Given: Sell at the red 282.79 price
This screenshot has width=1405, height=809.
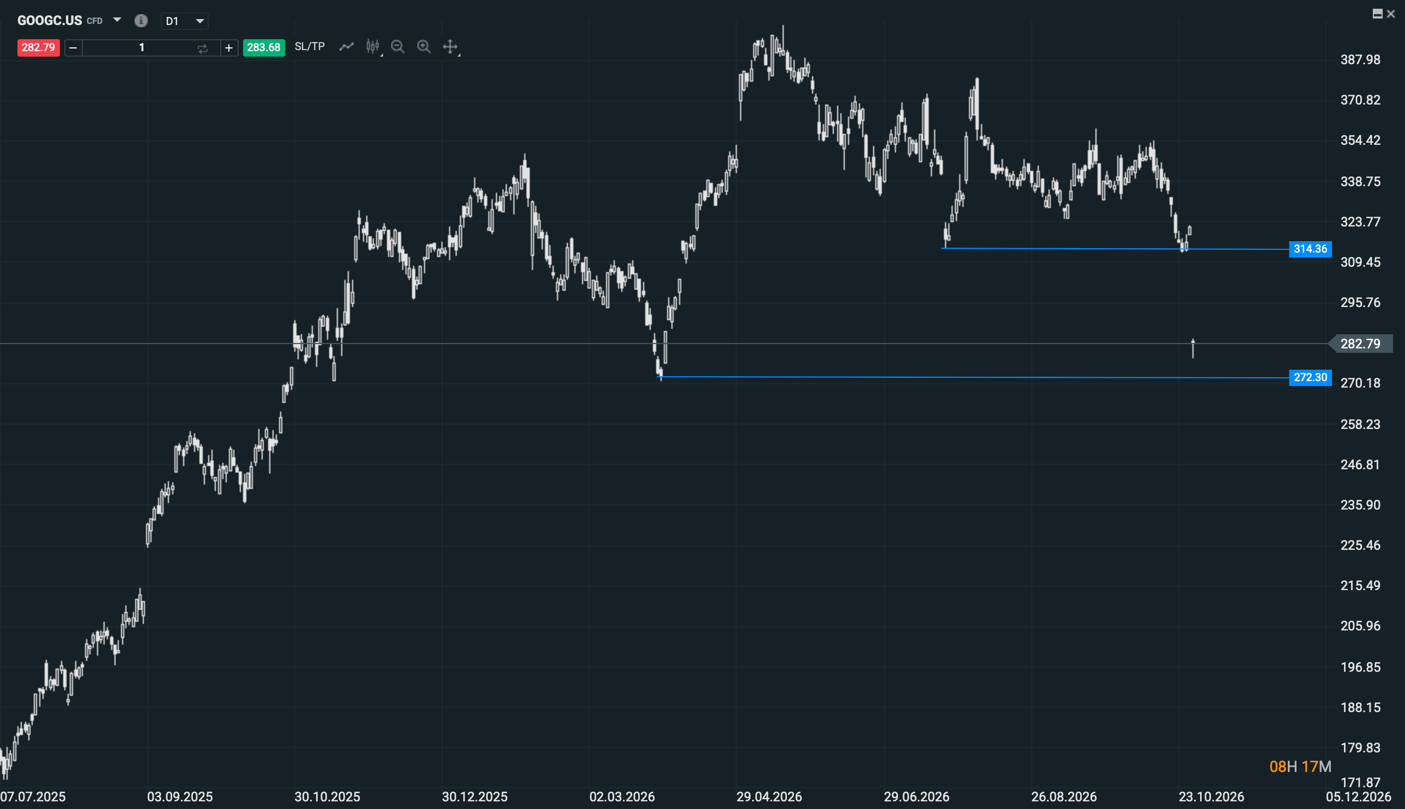Looking at the screenshot, I should click(38, 48).
